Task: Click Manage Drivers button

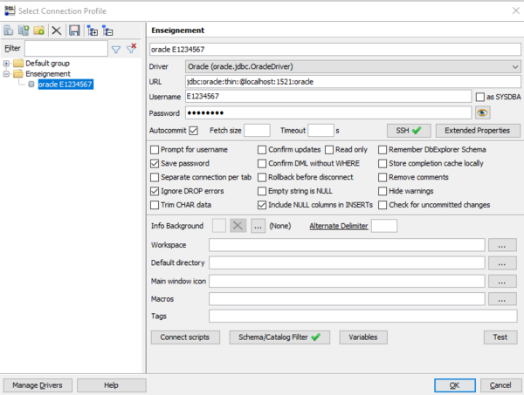Action: coord(38,385)
